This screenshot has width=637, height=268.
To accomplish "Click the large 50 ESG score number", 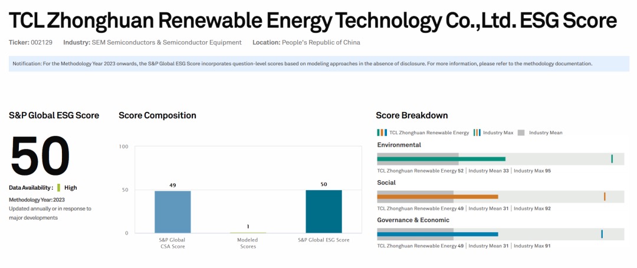I will [40, 155].
